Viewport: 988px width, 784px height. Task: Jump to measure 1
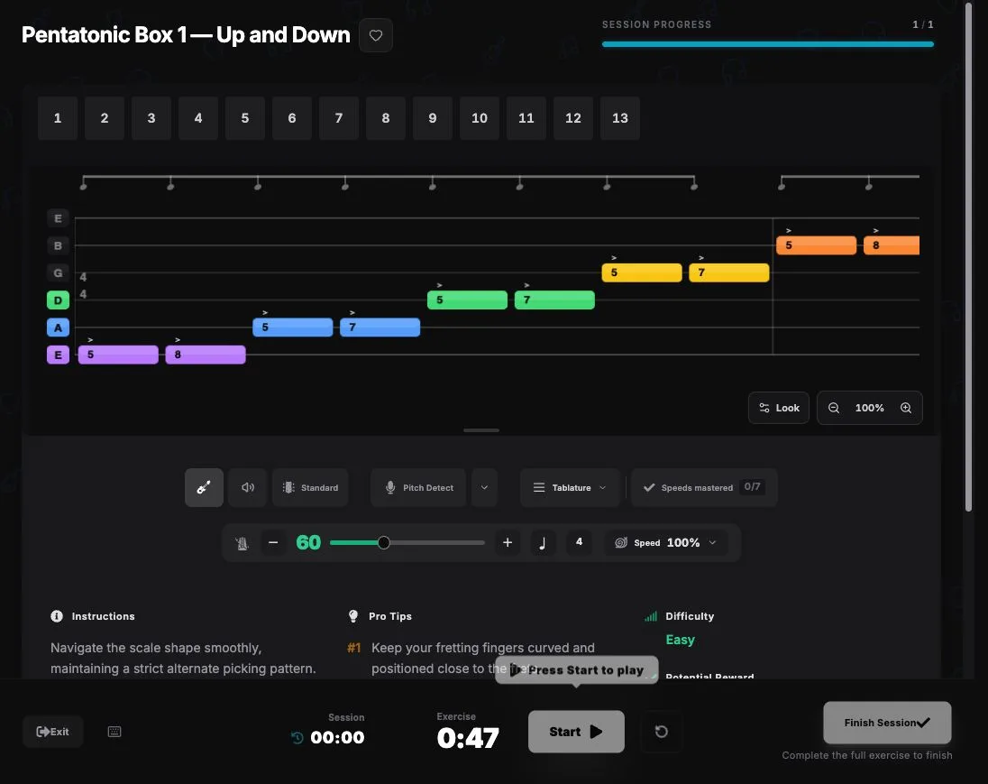pyautogui.click(x=58, y=118)
